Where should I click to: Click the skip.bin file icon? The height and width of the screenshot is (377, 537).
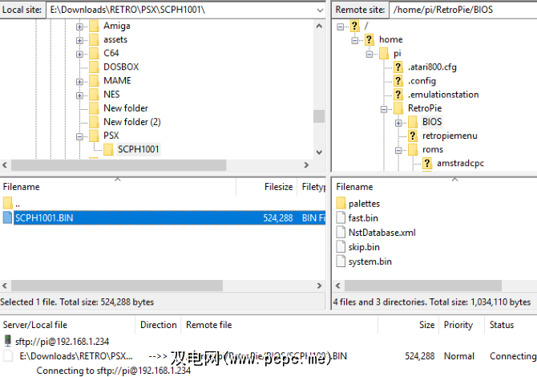coord(341,247)
